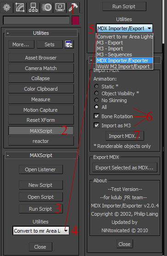Open the reactor utility
The height and width of the screenshot is (256, 167).
tap(41, 141)
